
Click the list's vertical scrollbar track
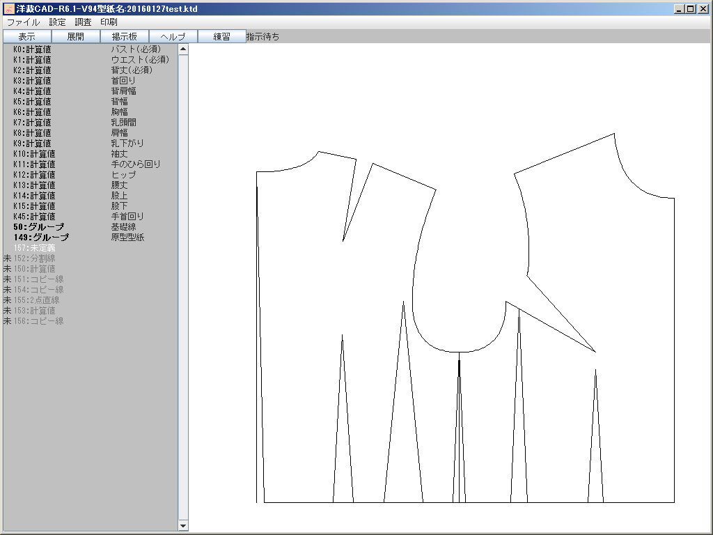[183, 288]
